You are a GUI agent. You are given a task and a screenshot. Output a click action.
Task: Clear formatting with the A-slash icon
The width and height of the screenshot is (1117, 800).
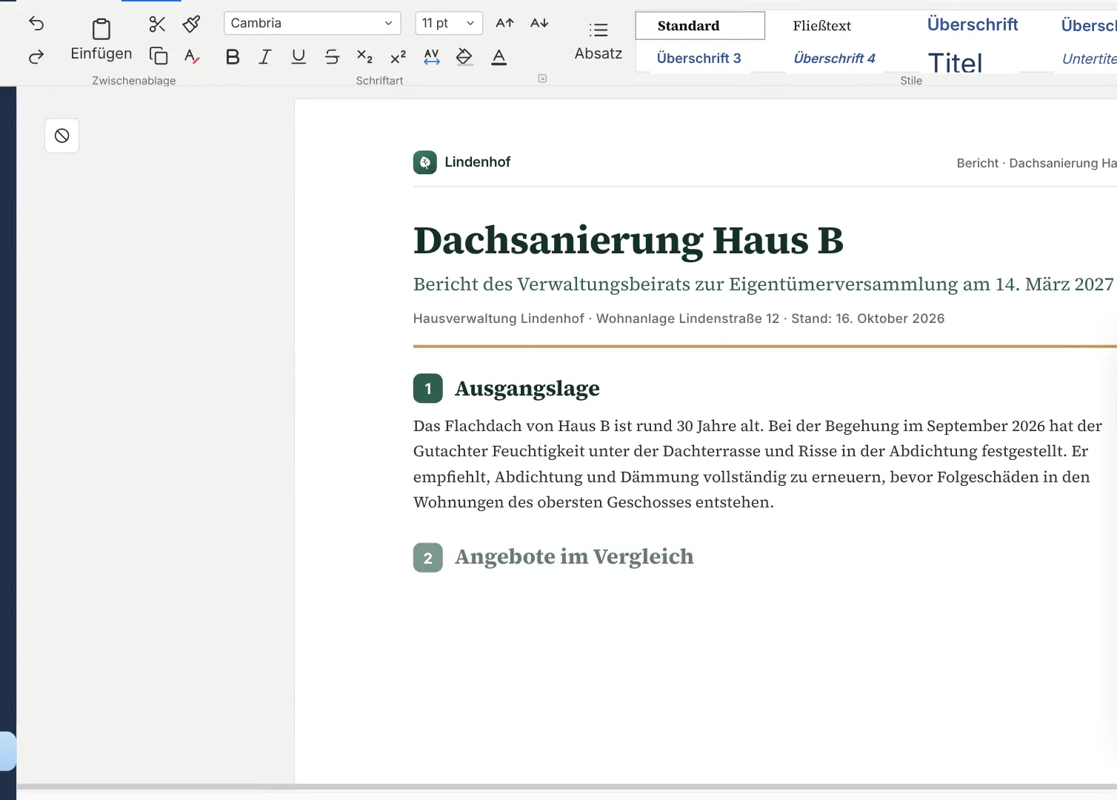192,56
